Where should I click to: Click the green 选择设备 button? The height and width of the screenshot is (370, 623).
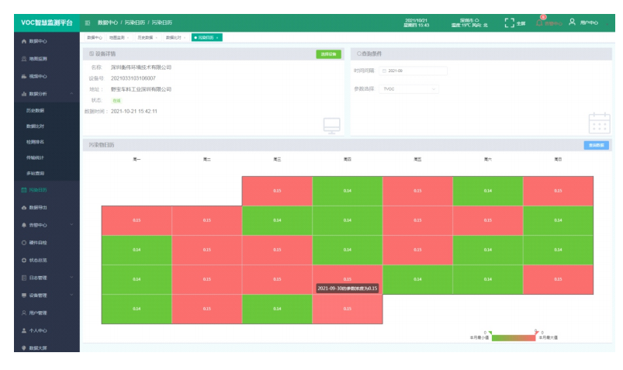point(329,54)
